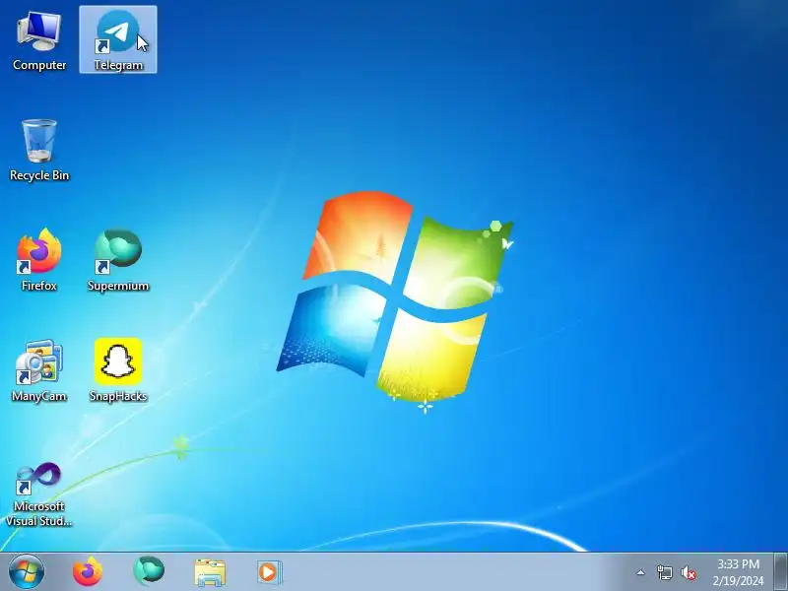Click the Firefox desktop label text
This screenshot has height=591, width=788.
tap(39, 286)
